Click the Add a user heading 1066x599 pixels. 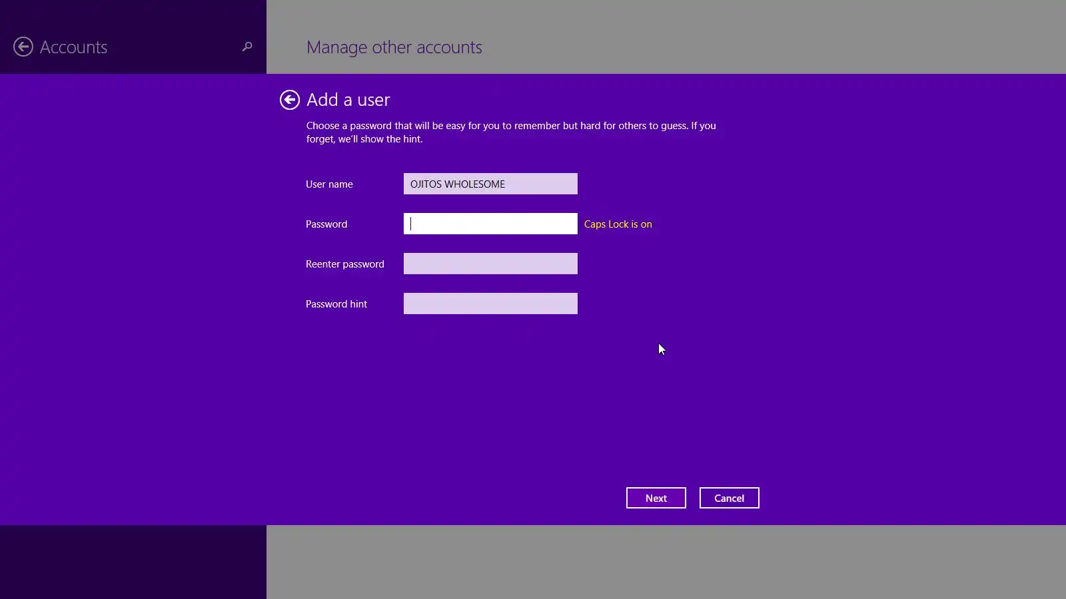(348, 100)
